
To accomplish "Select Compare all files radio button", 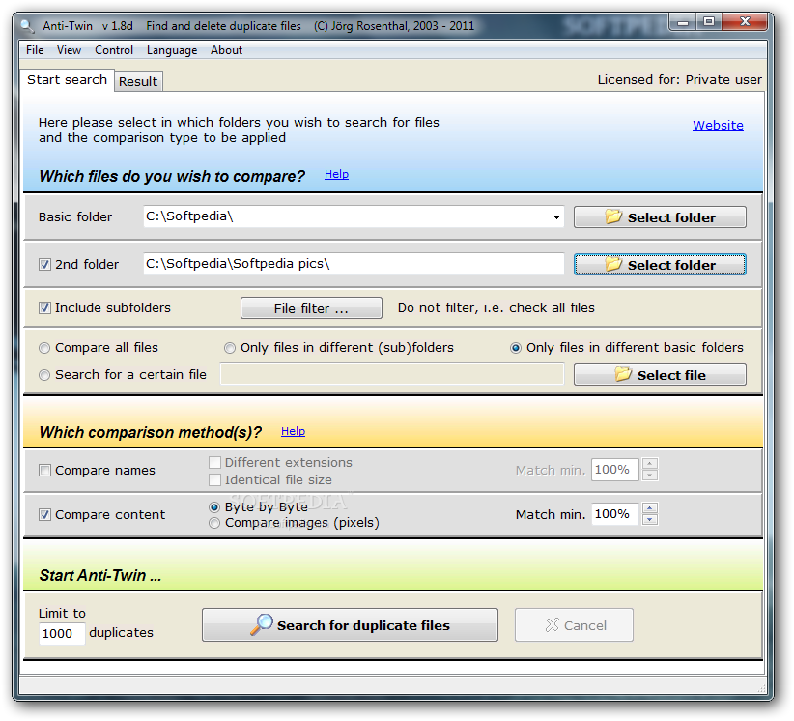I will pos(44,348).
